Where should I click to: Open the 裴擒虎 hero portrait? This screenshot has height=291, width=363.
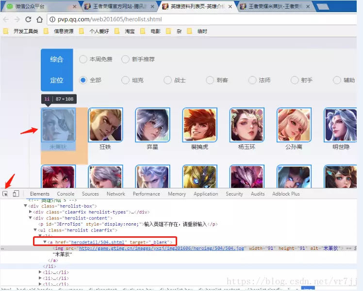tap(199, 125)
